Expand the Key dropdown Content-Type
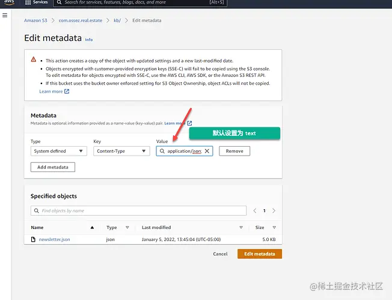This screenshot has width=392, height=300. 121,151
